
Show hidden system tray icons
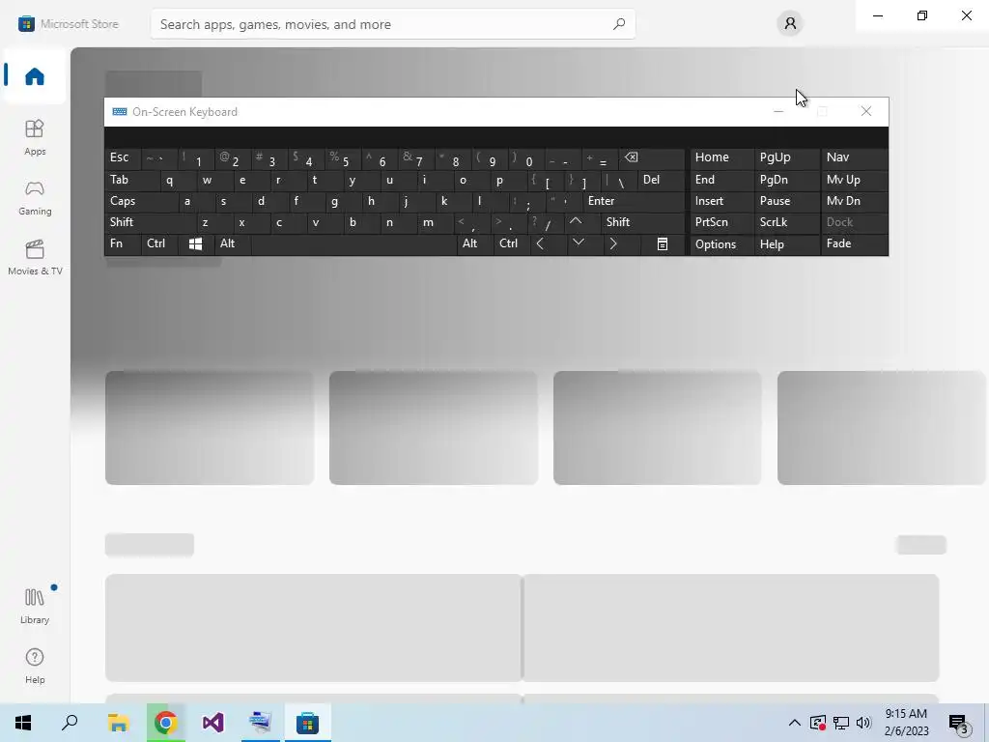point(795,723)
